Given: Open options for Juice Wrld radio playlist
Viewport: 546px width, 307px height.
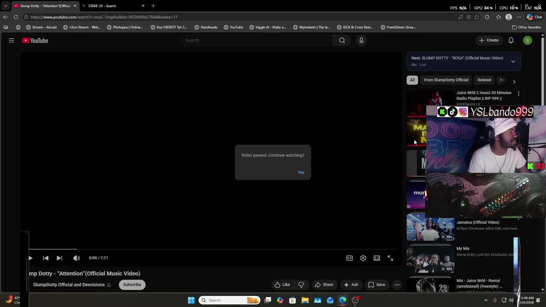Looking at the screenshot, I should tap(519, 93).
